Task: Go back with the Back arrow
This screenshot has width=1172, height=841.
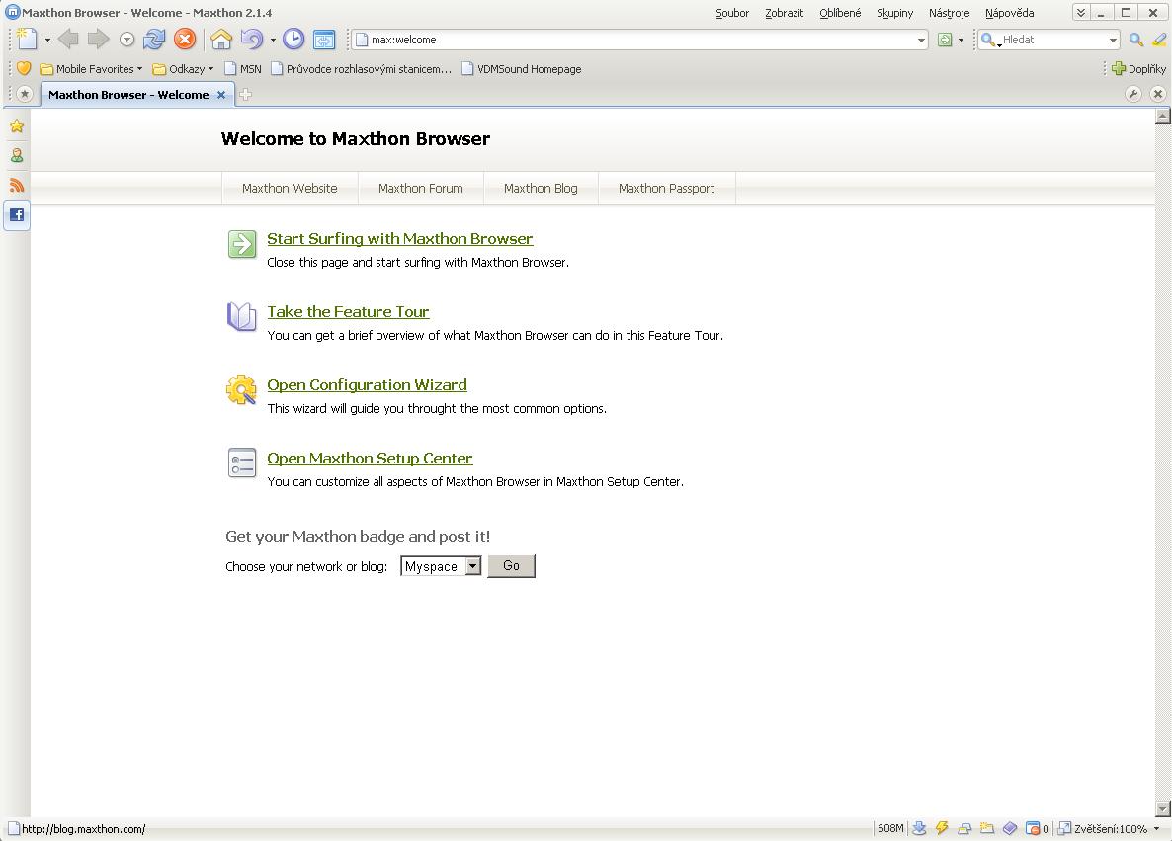Action: (68, 39)
